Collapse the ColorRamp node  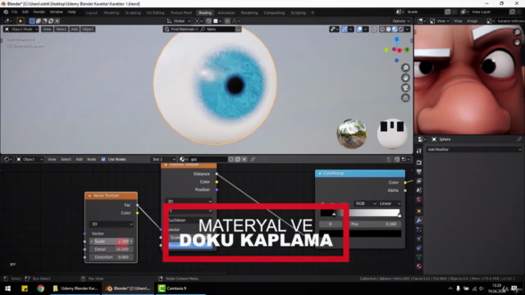320,173
